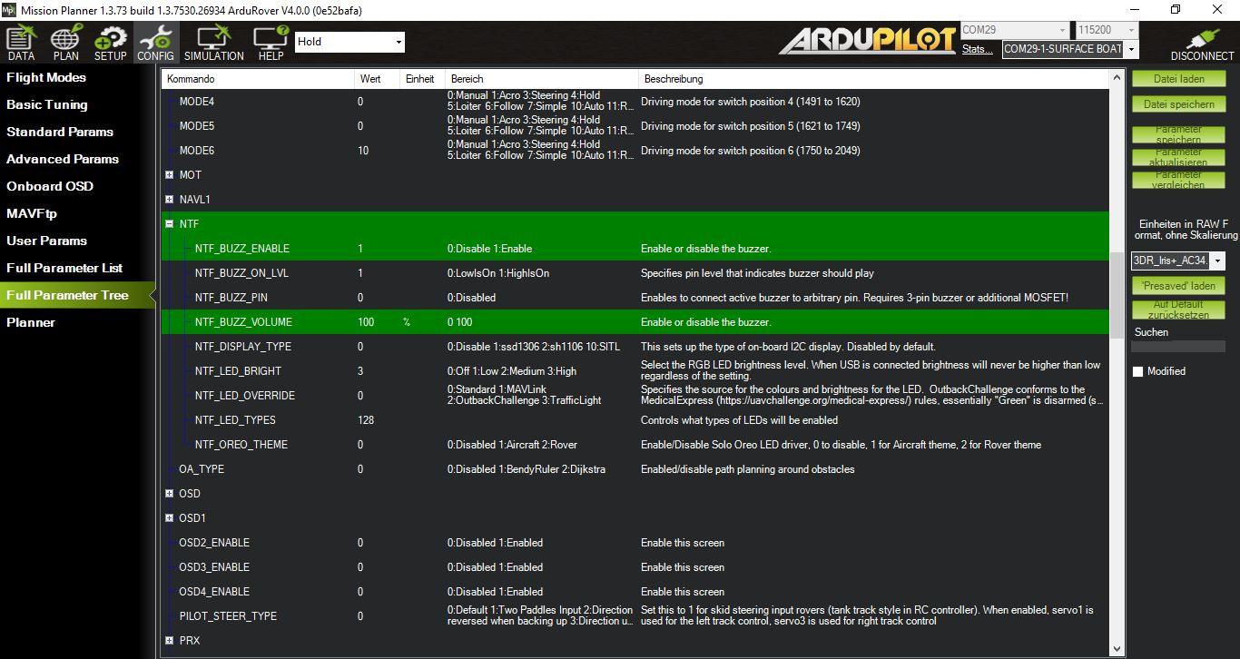
Task: Click the scrollbar down arrow
Action: pyautogui.click(x=1116, y=649)
